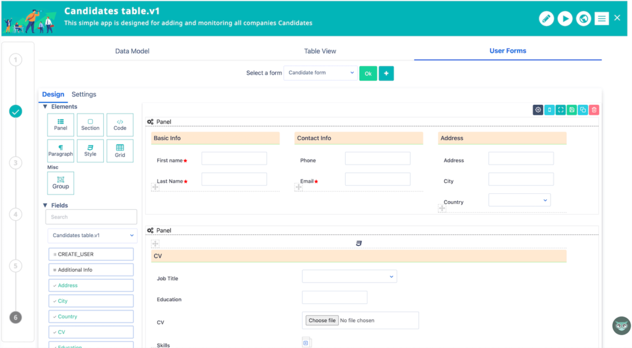Select the Panel element tile

(x=60, y=125)
